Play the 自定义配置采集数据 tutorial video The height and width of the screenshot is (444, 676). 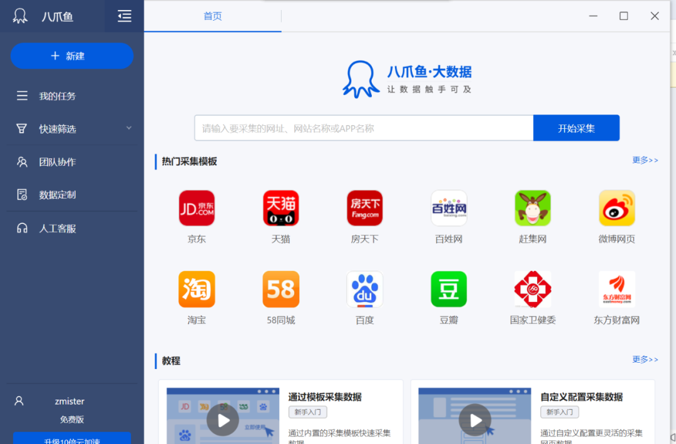[x=475, y=420]
